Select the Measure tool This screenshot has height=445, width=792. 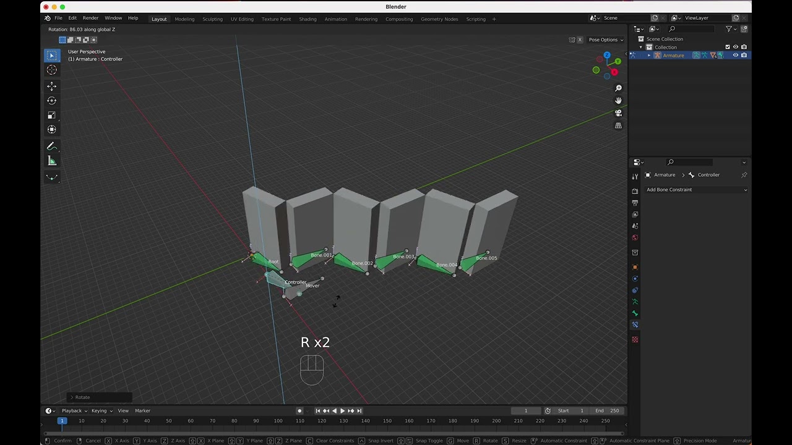52,161
